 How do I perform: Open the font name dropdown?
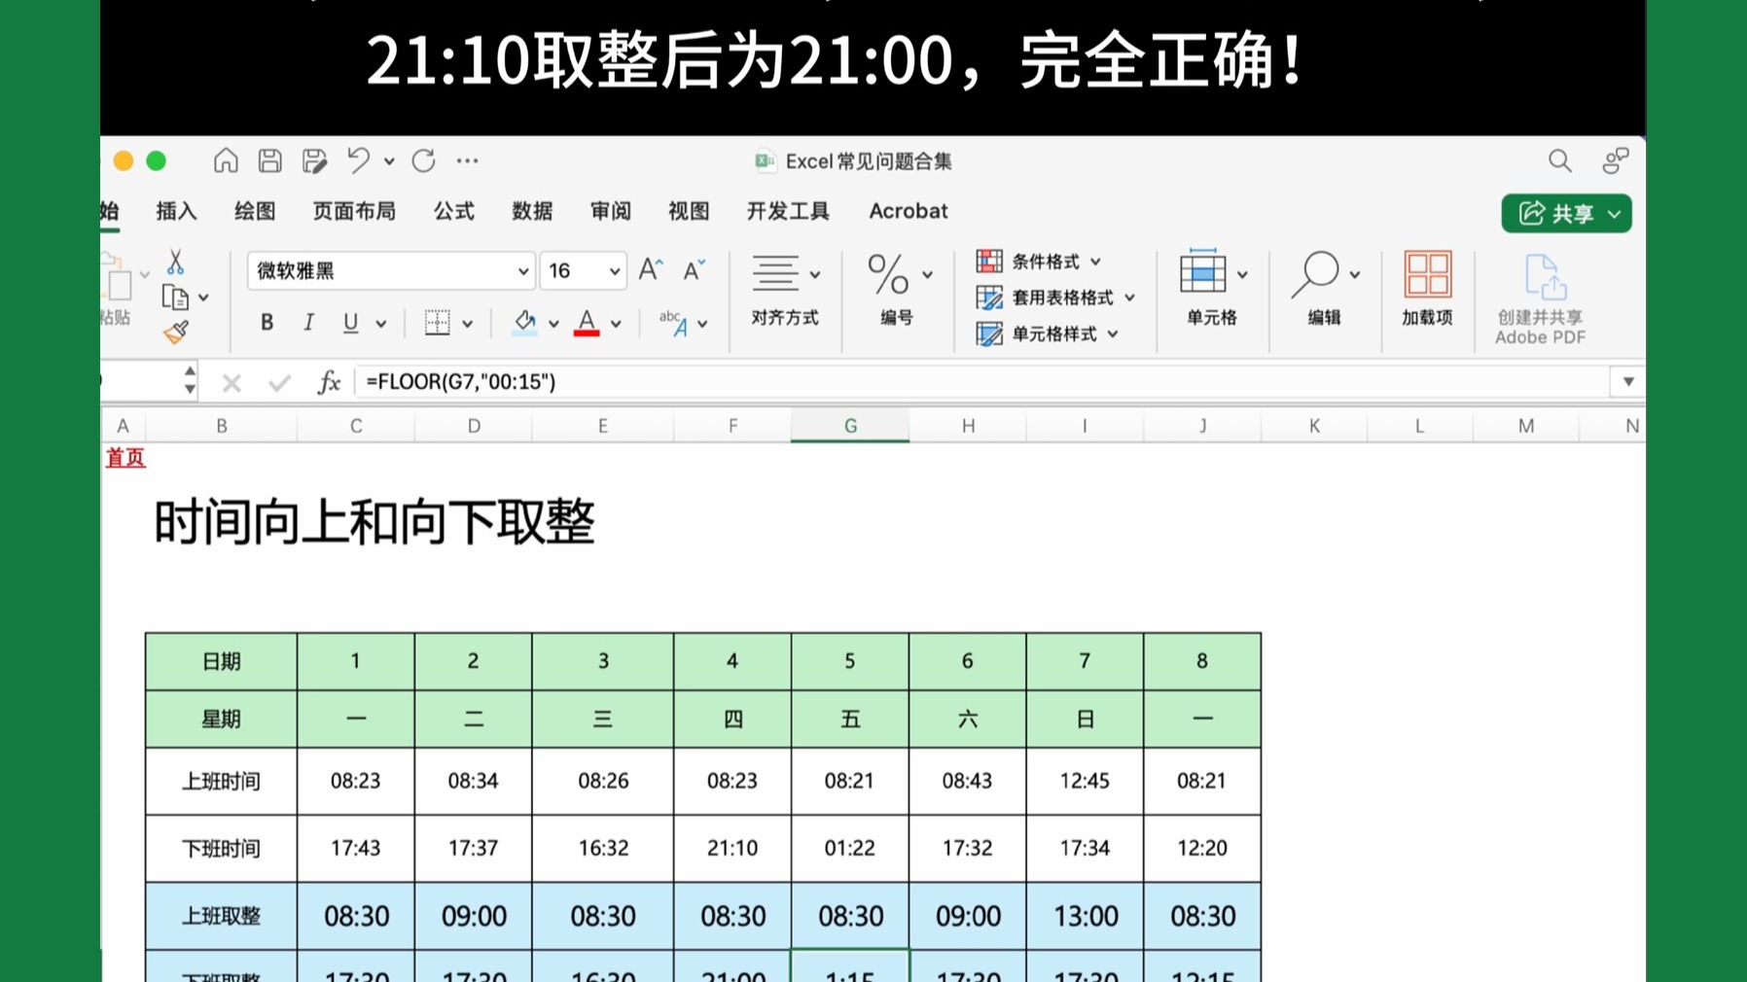point(523,271)
